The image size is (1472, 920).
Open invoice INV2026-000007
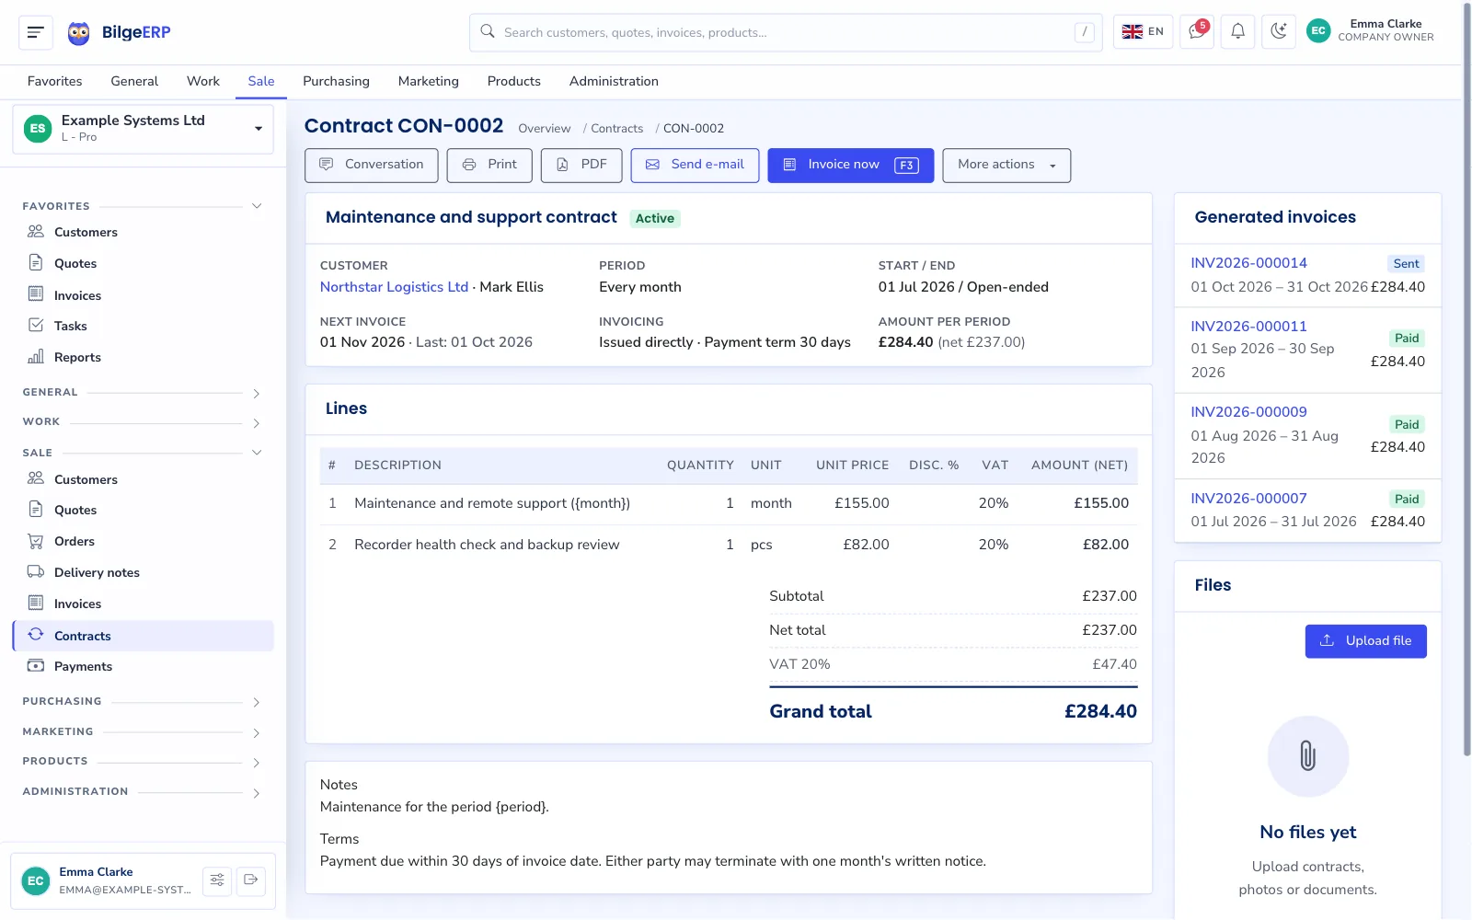[x=1248, y=499]
